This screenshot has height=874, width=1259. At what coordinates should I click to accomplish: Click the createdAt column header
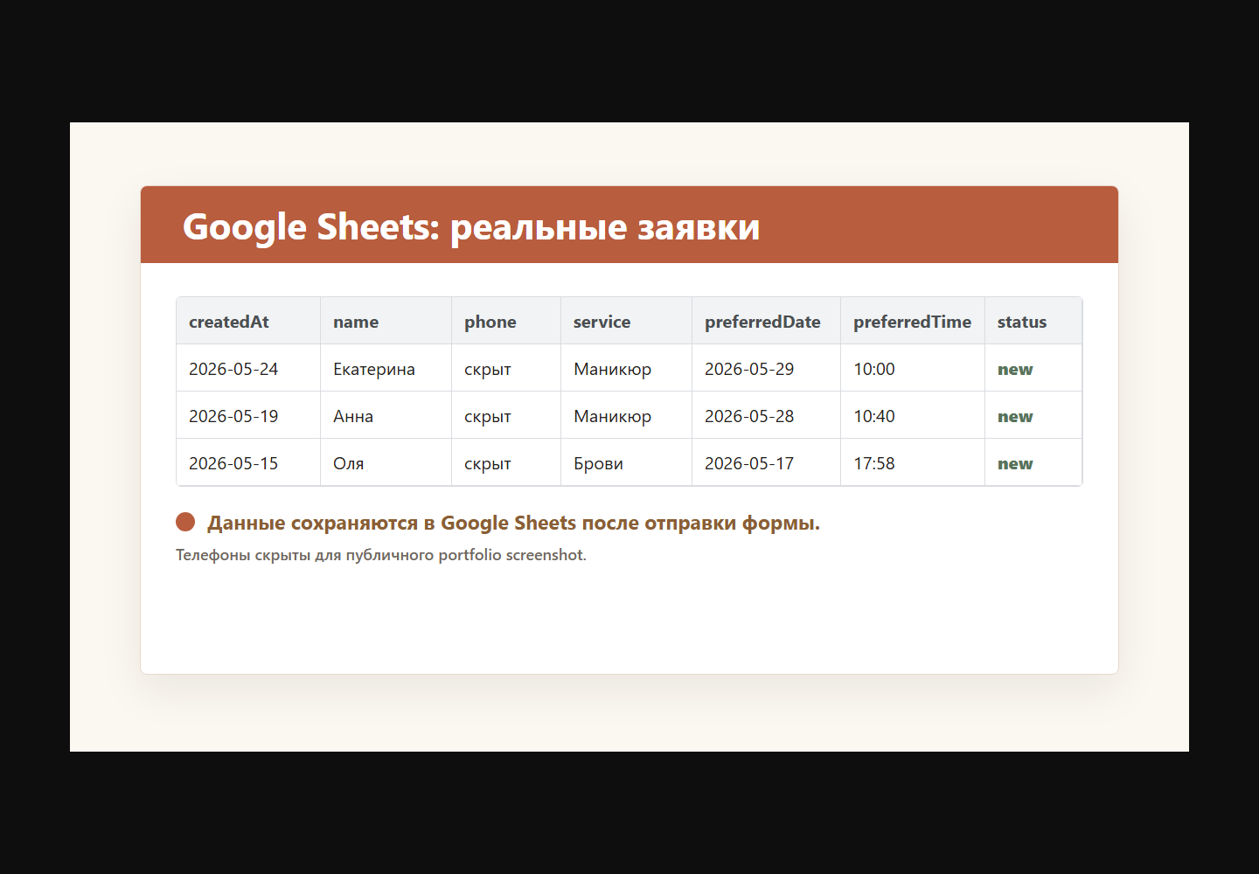[x=248, y=321]
